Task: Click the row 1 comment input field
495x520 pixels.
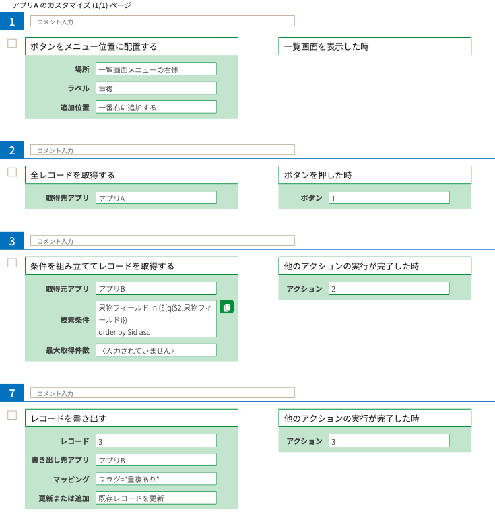Action: click(x=162, y=21)
